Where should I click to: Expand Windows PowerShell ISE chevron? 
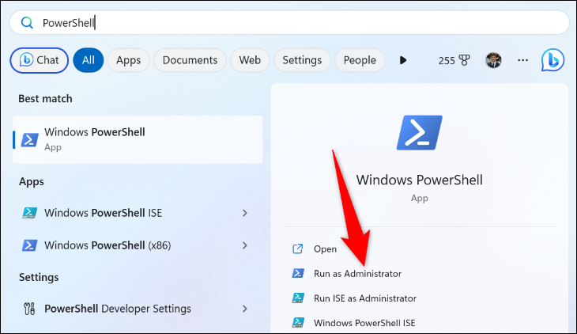245,213
